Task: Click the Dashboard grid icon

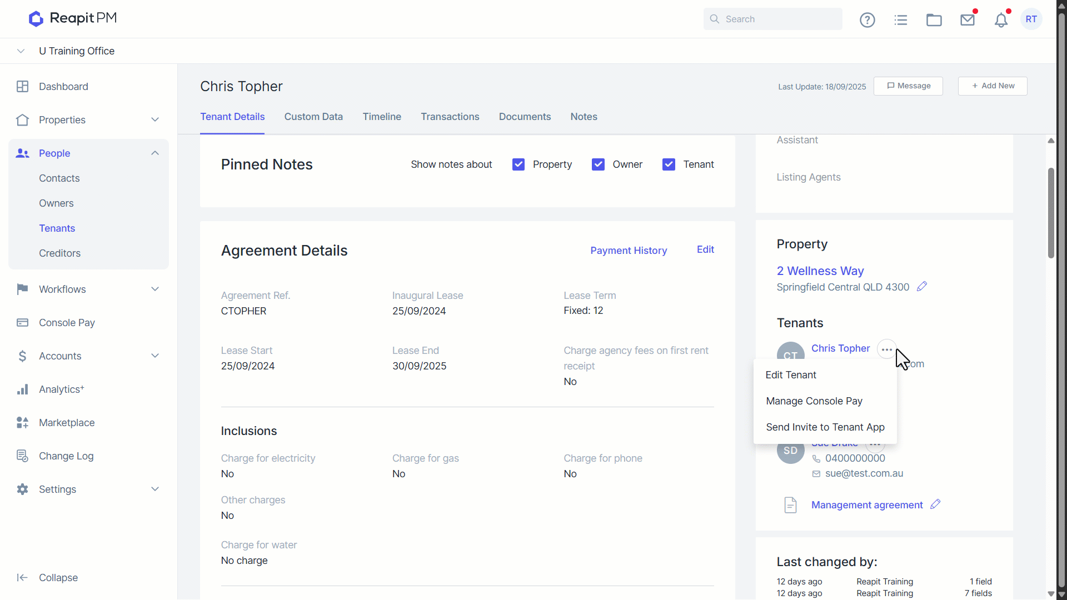Action: (22, 87)
